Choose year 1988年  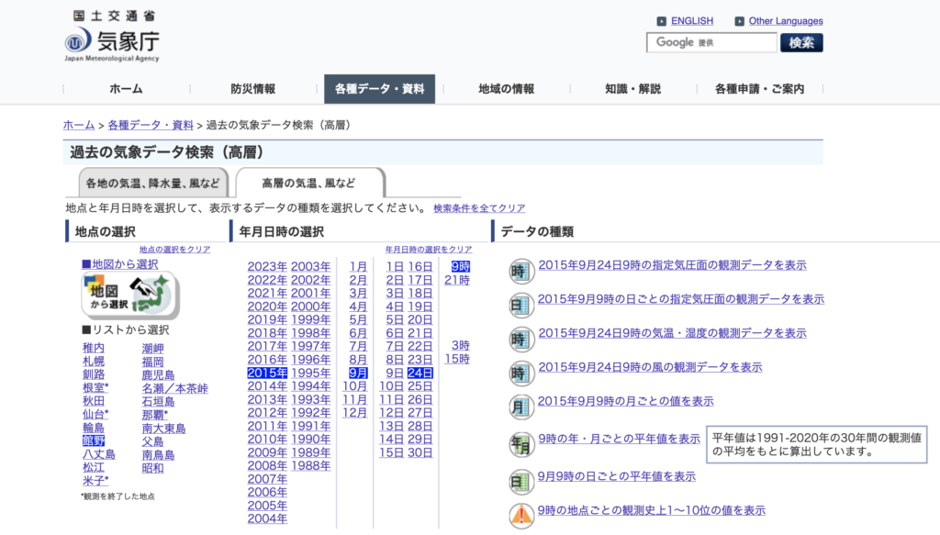310,465
